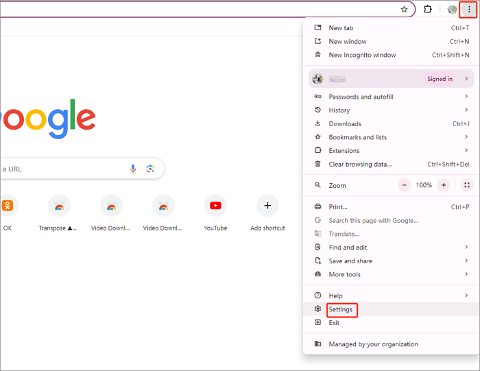Click the Incognito icon in the menu

(317, 54)
